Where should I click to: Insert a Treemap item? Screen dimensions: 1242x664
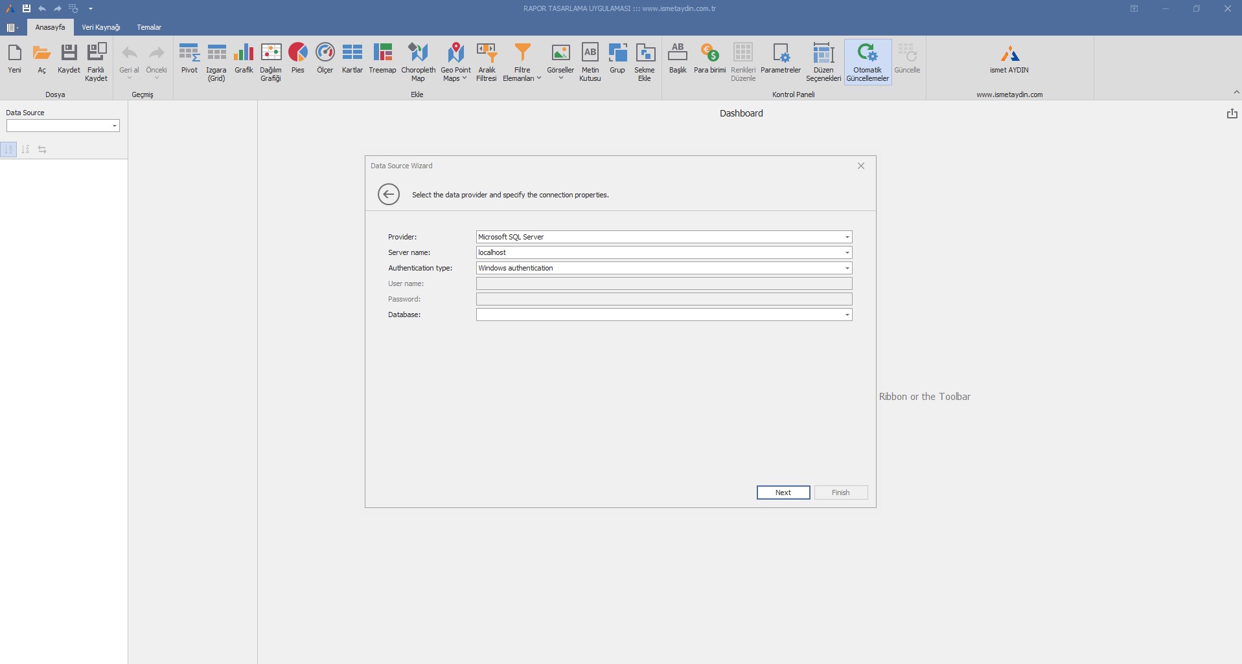coord(382,59)
